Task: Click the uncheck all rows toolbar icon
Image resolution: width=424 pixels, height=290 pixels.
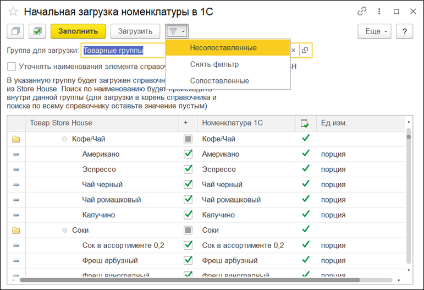Action: pos(16,31)
